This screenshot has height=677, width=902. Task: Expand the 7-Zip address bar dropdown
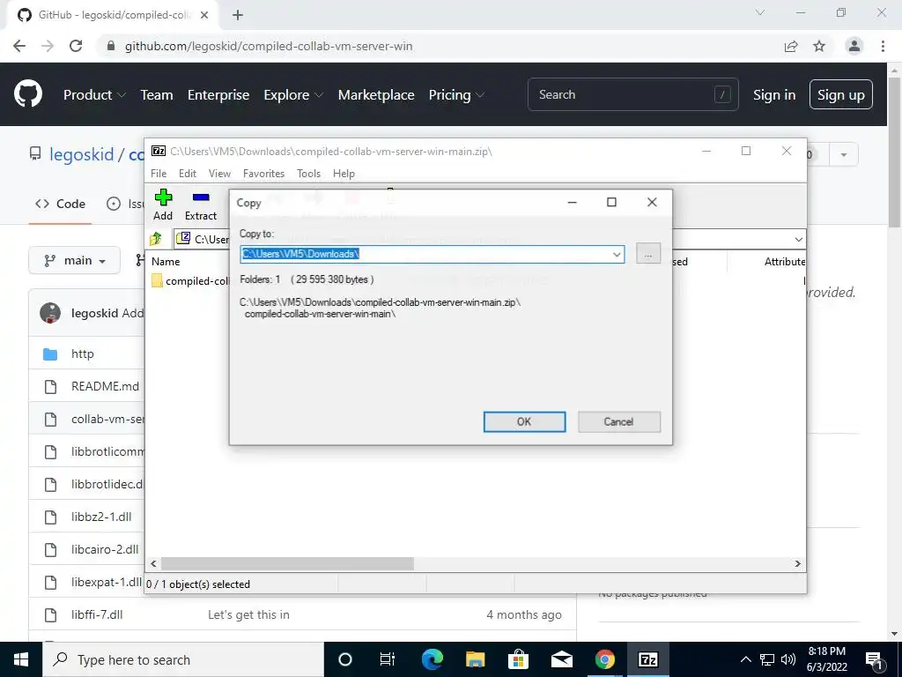[798, 239]
